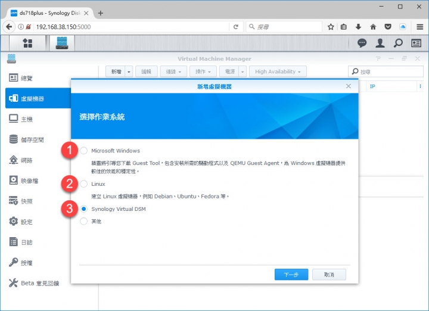
Task: Expand the 新增 dropdown arrow
Action: pos(129,71)
